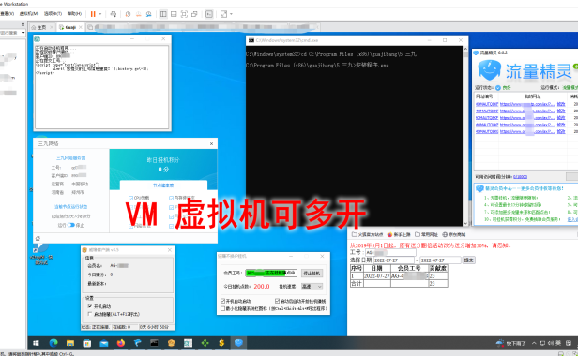Open the Mail app from the guest taskbar
This screenshot has width=578, height=356.
104,343
